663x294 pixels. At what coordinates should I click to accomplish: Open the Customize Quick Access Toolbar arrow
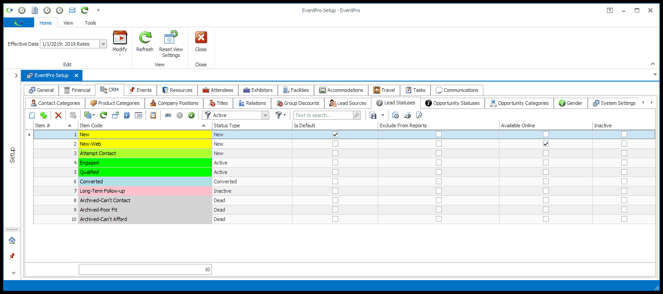tap(98, 10)
